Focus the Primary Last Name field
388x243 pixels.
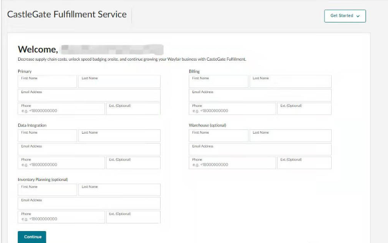coord(119,81)
